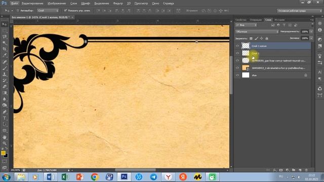Open the Редактирование menu
This screenshot has height=182, width=324.
(x=32, y=4)
